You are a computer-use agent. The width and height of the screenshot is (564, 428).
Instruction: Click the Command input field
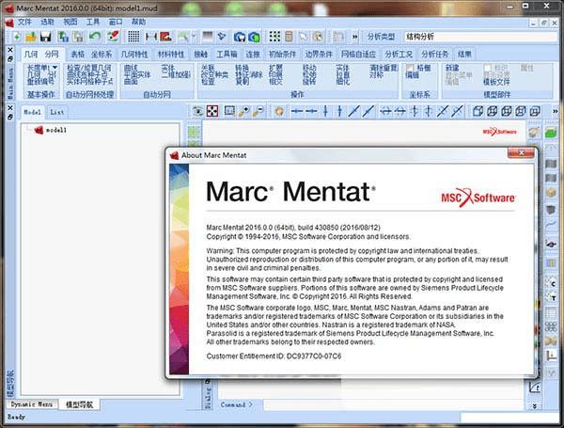[394, 405]
